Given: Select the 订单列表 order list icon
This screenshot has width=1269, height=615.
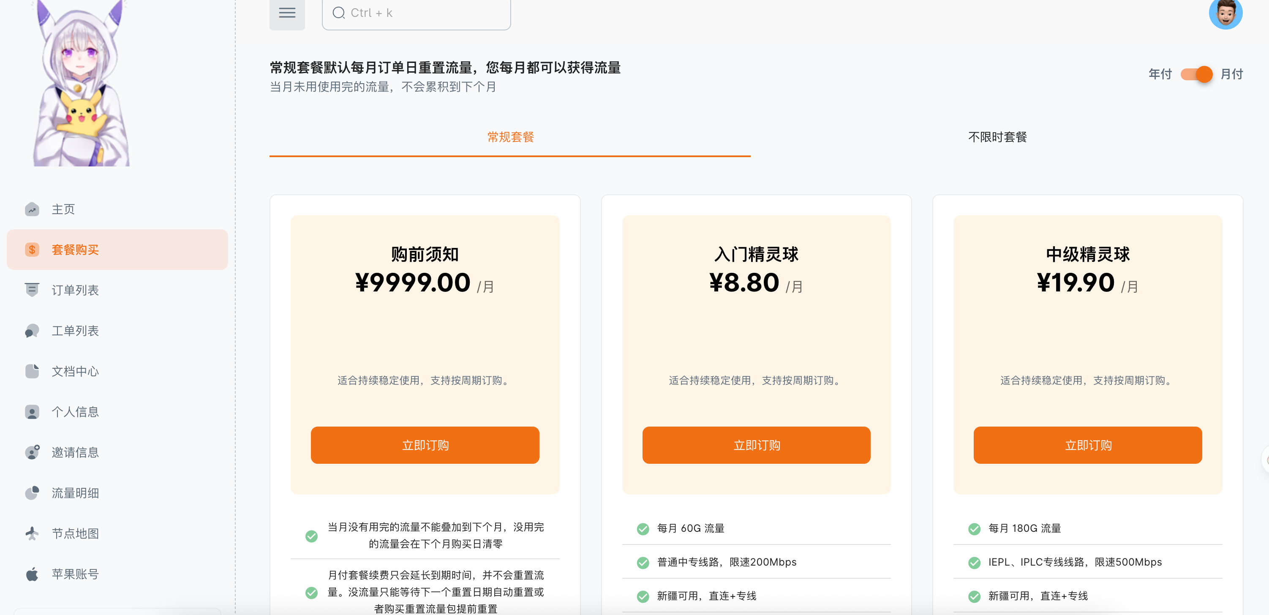Looking at the screenshot, I should point(32,290).
